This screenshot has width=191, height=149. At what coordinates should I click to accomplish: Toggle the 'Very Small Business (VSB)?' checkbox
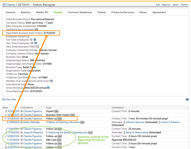pyautogui.click(x=38, y=47)
